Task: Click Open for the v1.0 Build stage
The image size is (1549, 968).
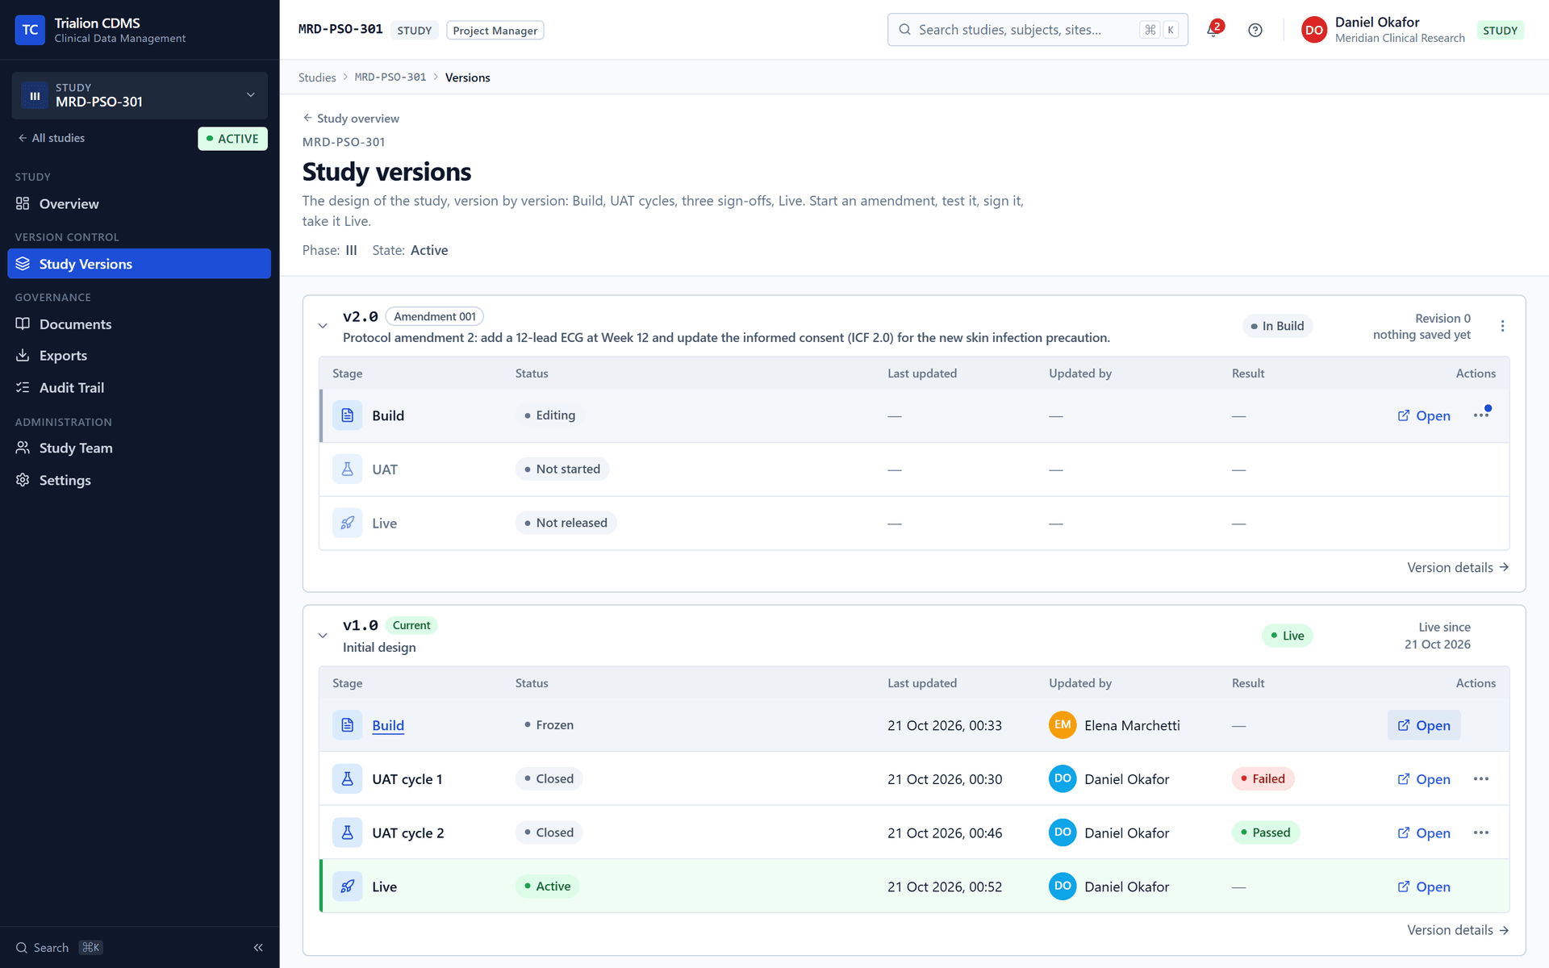Action: coord(1424,725)
